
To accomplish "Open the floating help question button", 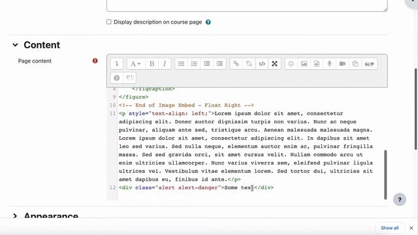I will (400, 200).
